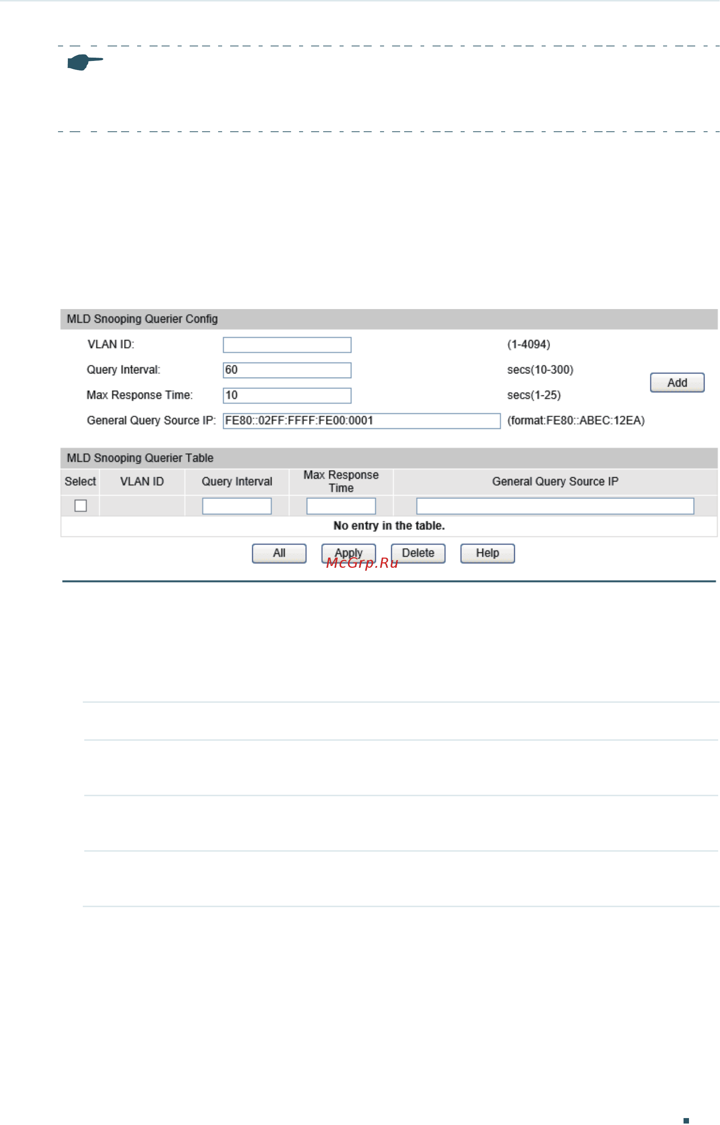Click the 'MLD Snooping Querier Config' section title

coord(142,319)
